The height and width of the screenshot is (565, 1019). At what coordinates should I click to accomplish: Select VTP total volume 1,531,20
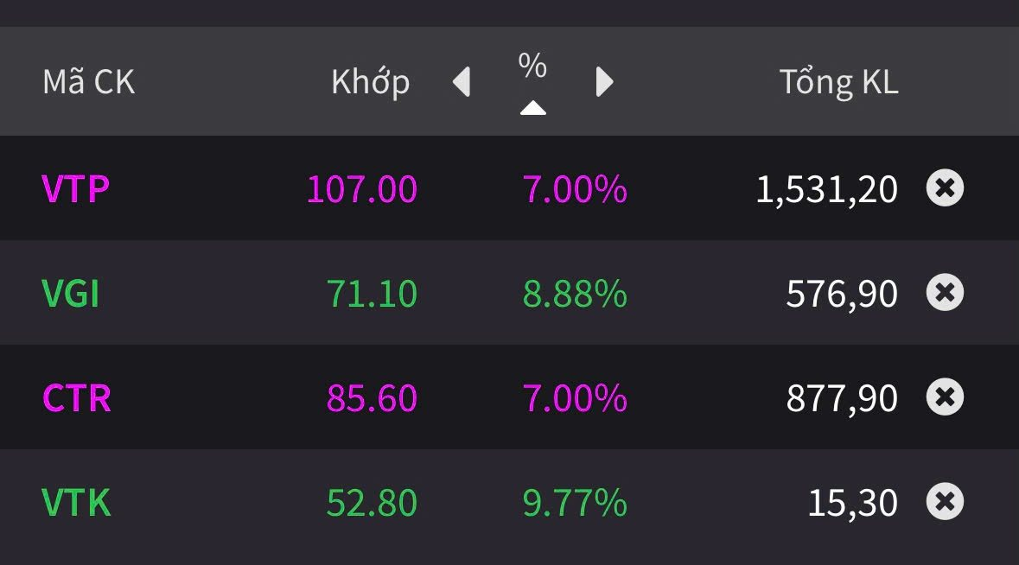(826, 189)
